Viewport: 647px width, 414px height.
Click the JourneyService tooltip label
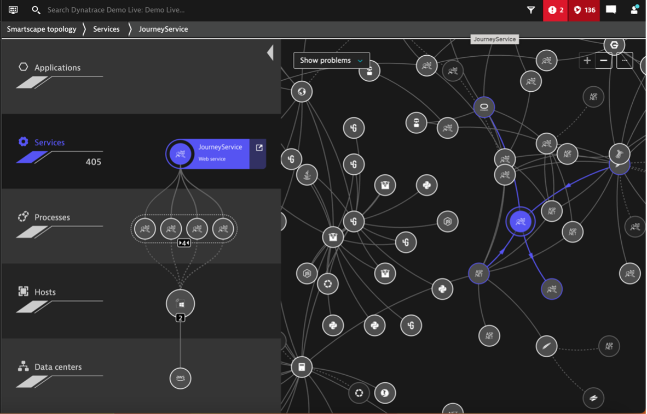[494, 39]
